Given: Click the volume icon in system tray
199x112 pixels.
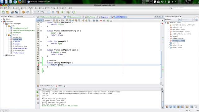Looking at the screenshot, I should (162, 2).
